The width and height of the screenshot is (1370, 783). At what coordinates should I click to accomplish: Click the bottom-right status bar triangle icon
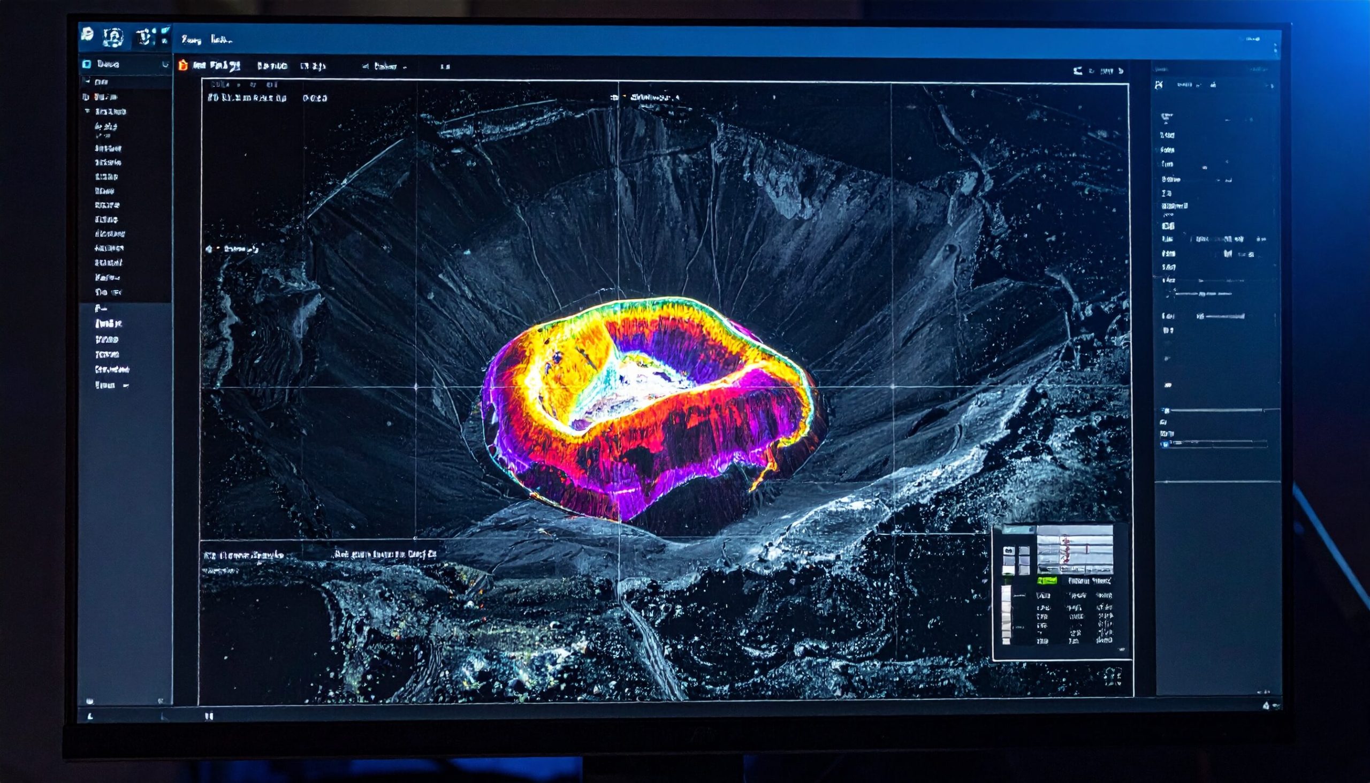coord(1266,706)
